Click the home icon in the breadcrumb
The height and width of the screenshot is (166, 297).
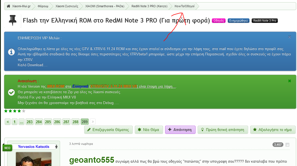[8, 6]
